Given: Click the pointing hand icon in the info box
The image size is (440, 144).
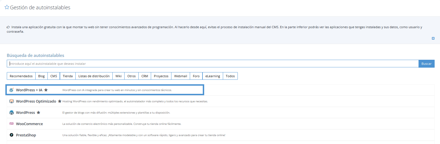Looking at the screenshot, I should coord(8,27).
